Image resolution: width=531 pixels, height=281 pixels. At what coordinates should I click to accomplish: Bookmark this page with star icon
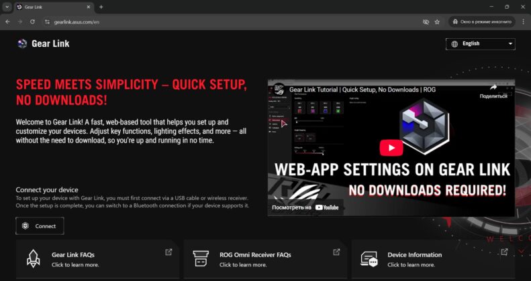coord(437,22)
